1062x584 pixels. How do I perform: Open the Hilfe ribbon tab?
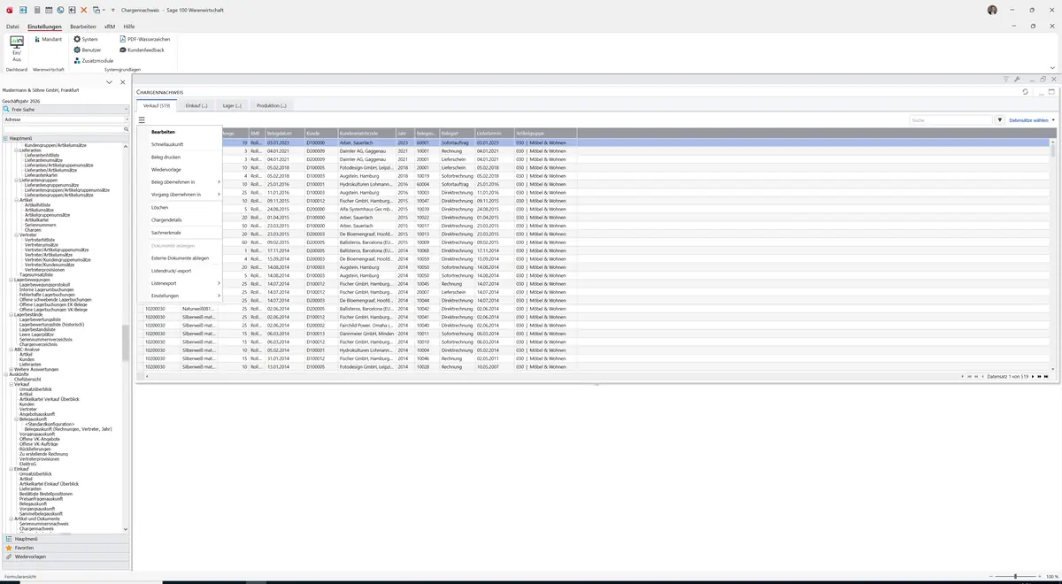click(129, 27)
